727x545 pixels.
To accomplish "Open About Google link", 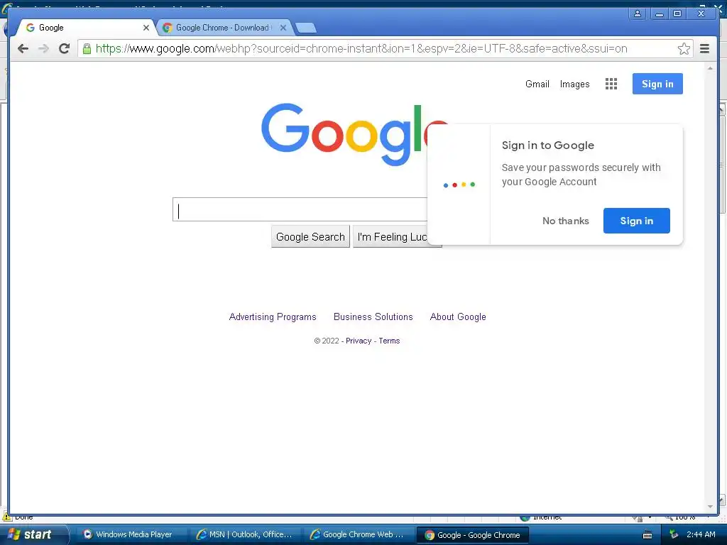I will click(458, 317).
